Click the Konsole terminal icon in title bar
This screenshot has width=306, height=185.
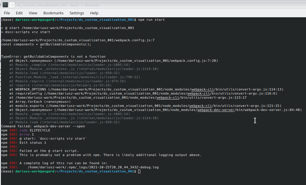point(5,5)
